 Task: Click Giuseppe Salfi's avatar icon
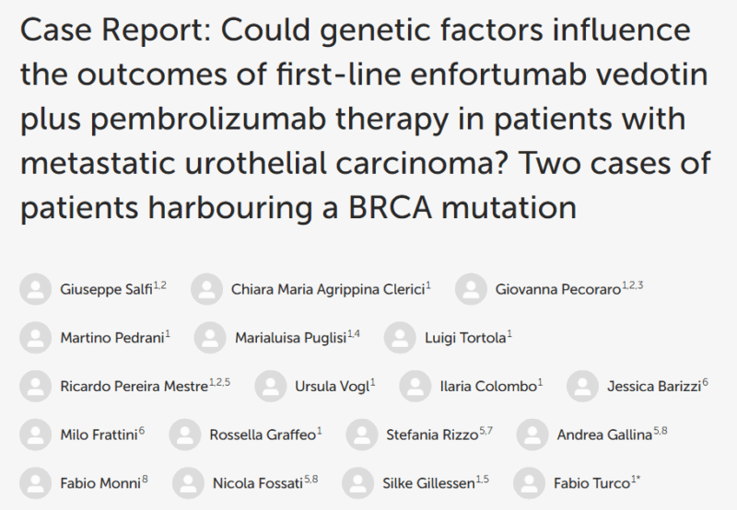(x=35, y=289)
